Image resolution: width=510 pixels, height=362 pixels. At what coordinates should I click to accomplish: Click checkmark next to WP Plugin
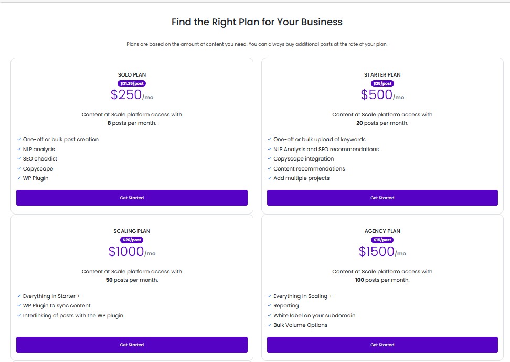pos(19,178)
